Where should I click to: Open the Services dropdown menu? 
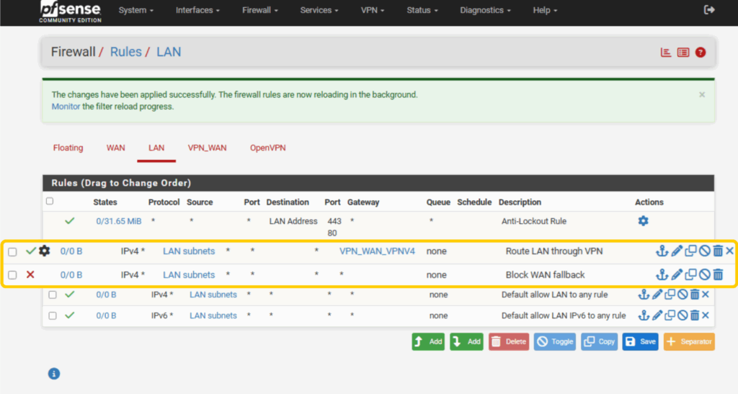coord(319,10)
